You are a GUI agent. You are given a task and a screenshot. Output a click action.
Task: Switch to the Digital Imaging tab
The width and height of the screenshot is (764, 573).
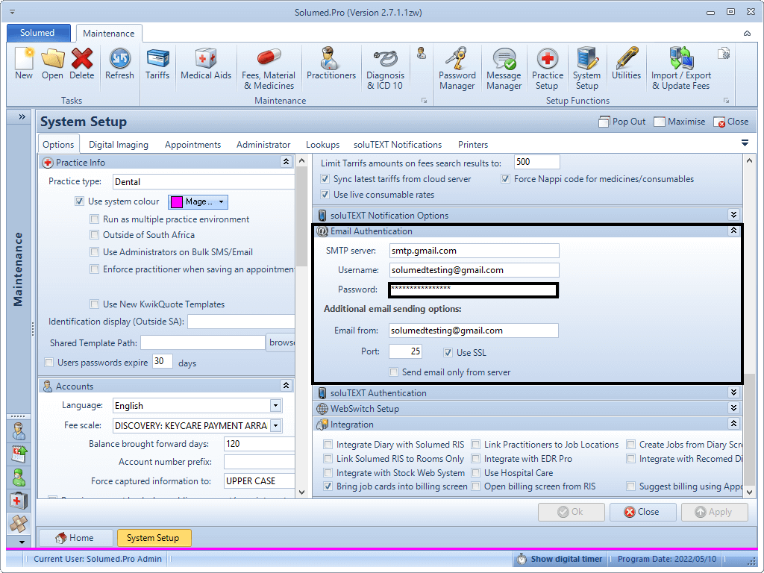pyautogui.click(x=119, y=145)
